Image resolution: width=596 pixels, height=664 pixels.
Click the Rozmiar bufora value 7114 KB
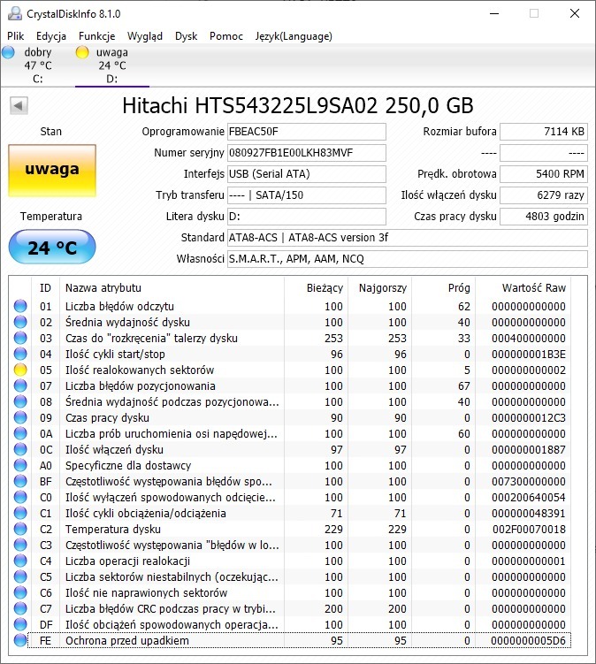(x=544, y=132)
